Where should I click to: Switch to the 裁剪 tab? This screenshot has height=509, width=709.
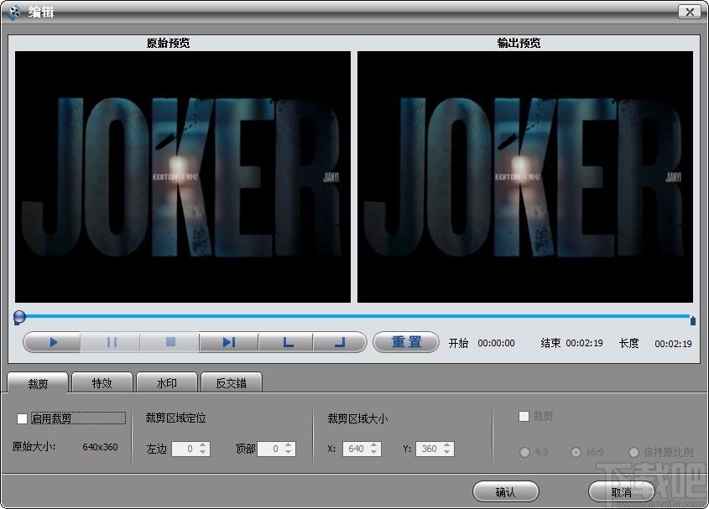[38, 383]
